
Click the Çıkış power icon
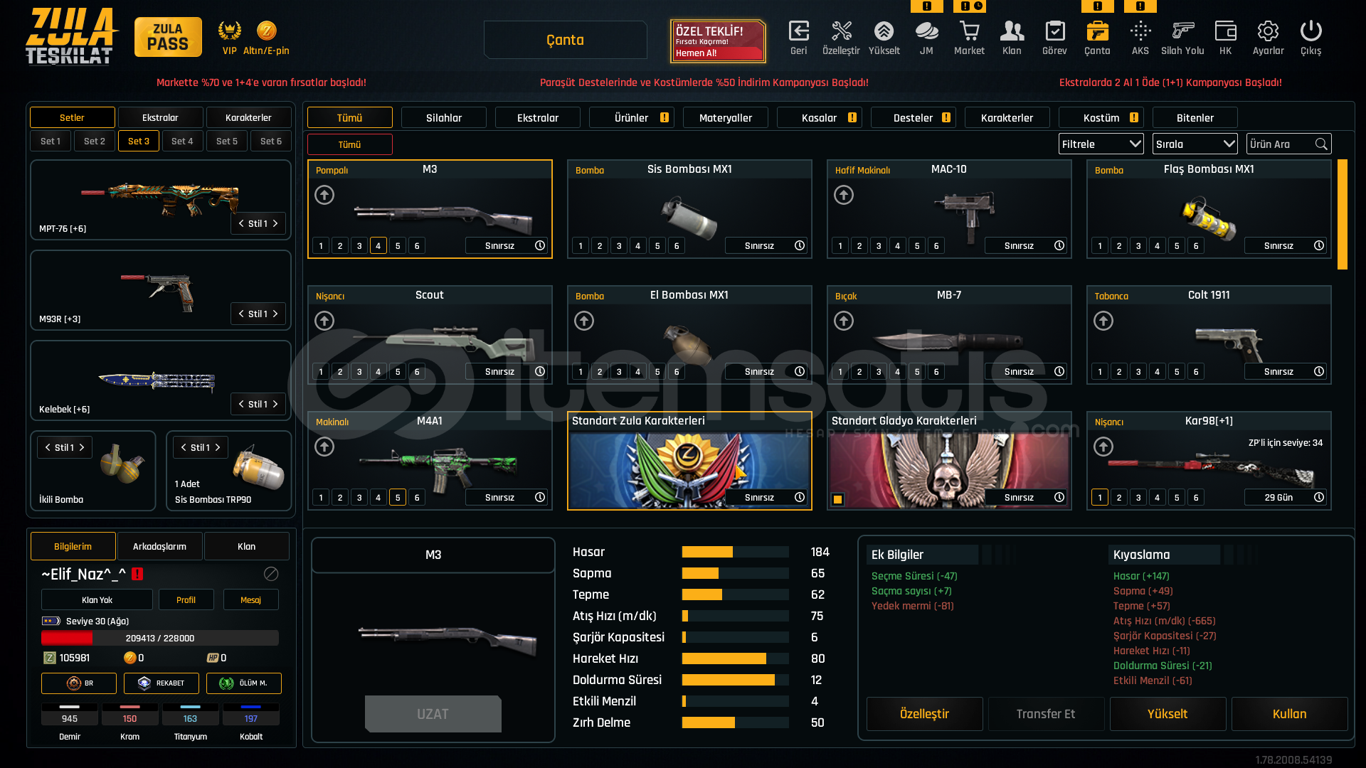1311,32
